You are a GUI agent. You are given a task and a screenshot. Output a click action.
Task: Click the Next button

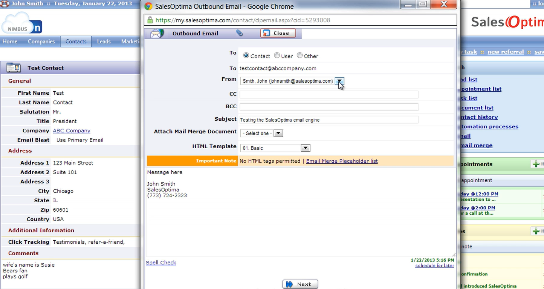click(x=300, y=284)
